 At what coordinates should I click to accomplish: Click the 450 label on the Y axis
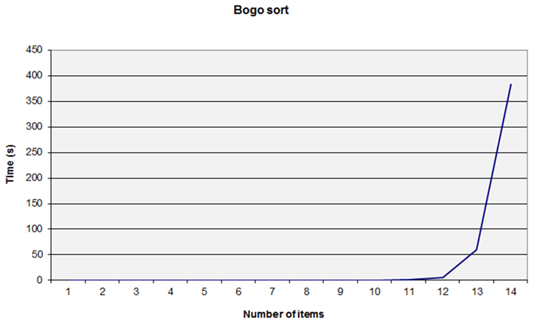pyautogui.click(x=34, y=50)
